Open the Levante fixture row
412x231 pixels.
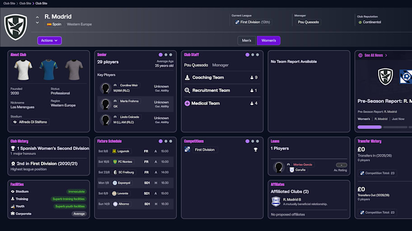pyautogui.click(x=136, y=193)
